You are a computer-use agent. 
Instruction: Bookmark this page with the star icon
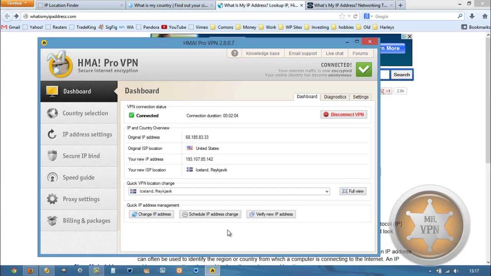click(x=342, y=16)
